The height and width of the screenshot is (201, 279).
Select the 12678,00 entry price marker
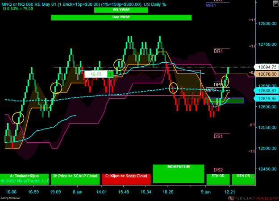[267, 74]
